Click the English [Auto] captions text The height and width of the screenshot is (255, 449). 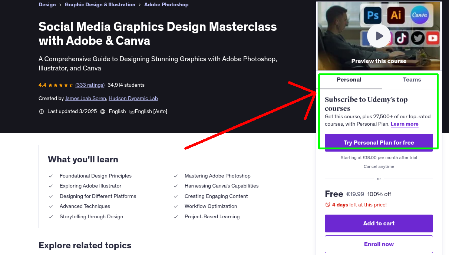(151, 111)
